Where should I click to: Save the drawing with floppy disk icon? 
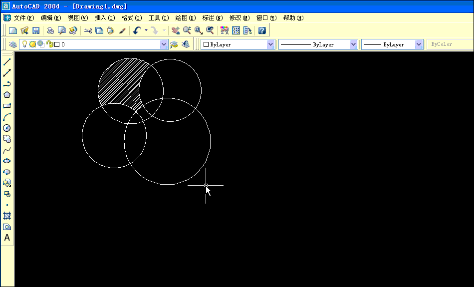click(36, 30)
